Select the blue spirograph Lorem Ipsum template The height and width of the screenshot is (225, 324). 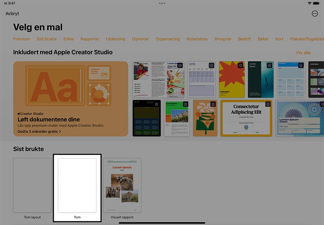pos(300,118)
